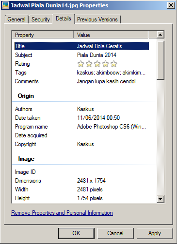Click the Image ID property label
The width and height of the screenshot is (177, 244).
(x=25, y=172)
